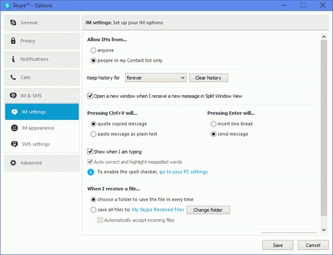Screen dimensions: 333x255
Task: Collapse the IM & SMS section header
Action: 42,96
